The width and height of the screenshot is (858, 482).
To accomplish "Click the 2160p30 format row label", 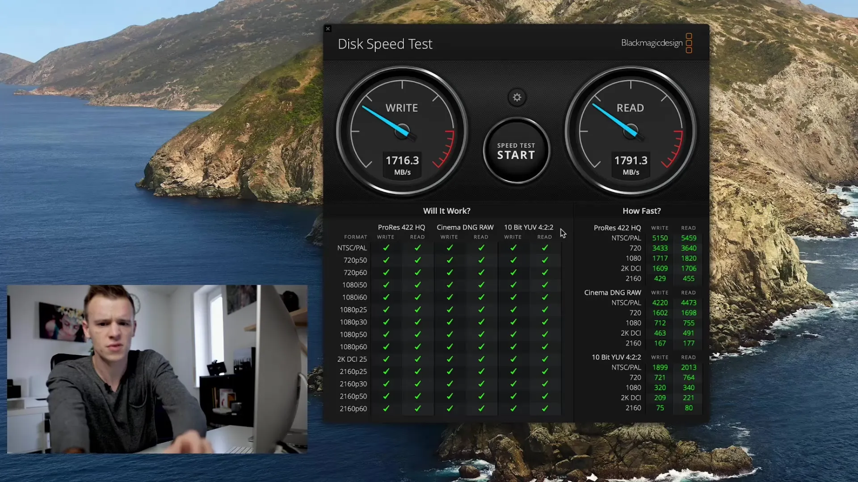I will pos(353,384).
